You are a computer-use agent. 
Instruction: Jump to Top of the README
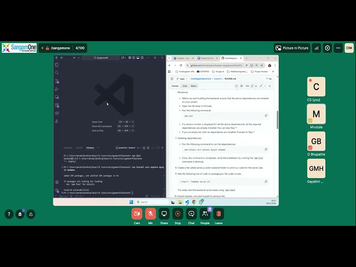[x=269, y=79]
